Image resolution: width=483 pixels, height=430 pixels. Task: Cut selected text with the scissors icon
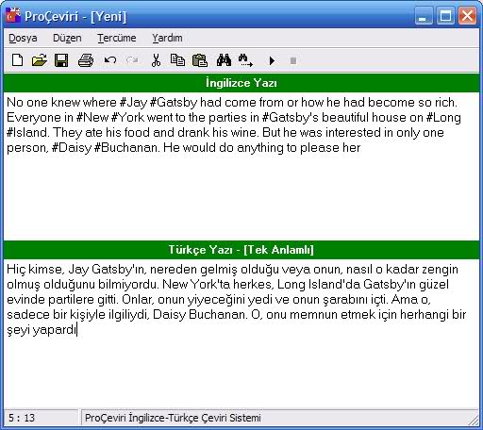click(x=156, y=60)
